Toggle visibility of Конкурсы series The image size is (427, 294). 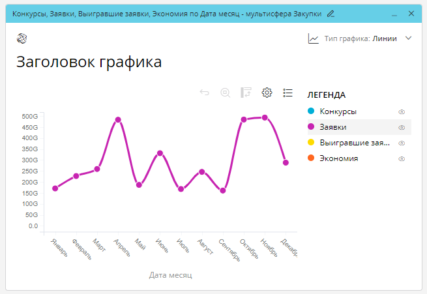click(402, 111)
